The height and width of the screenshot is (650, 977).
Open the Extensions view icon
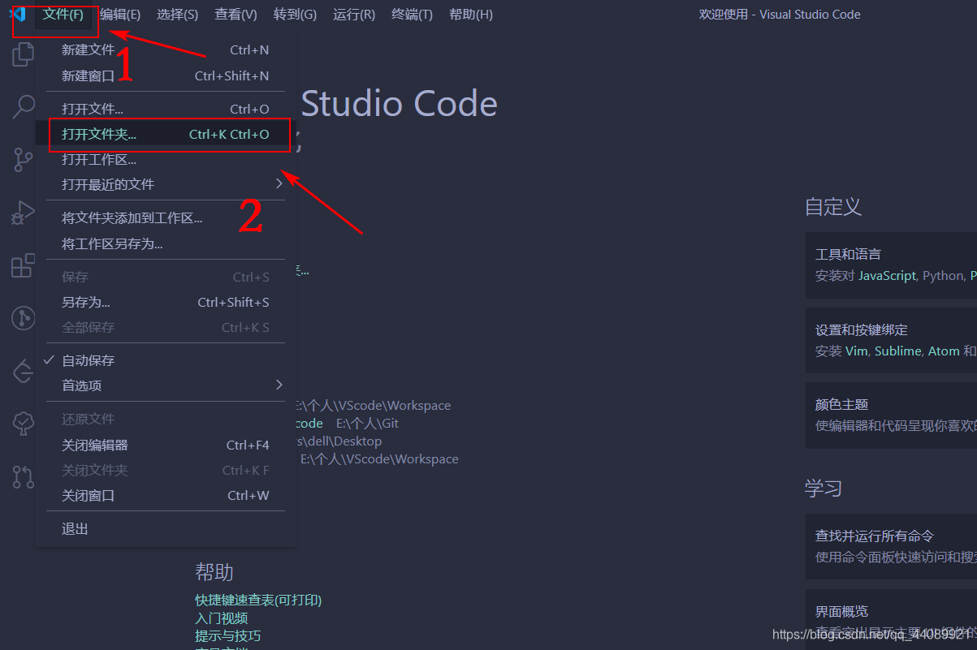(23, 265)
